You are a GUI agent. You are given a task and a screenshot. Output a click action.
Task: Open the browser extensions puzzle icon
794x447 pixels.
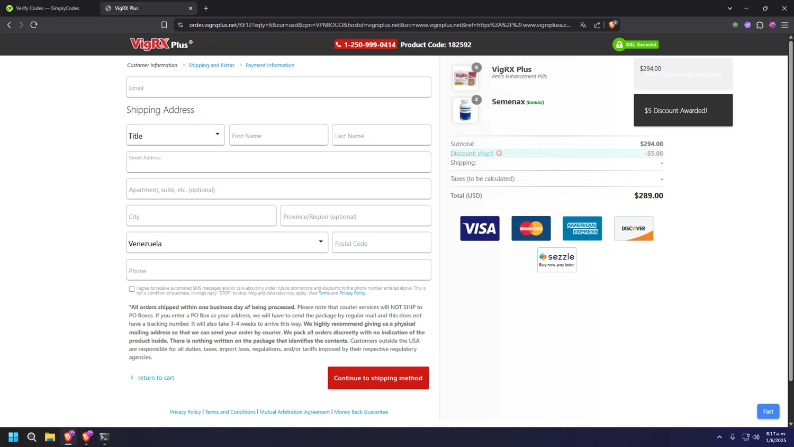point(760,25)
